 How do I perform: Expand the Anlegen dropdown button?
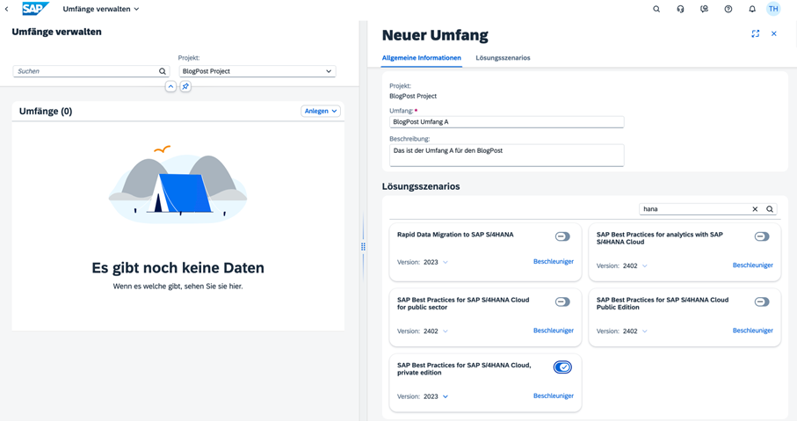321,112
